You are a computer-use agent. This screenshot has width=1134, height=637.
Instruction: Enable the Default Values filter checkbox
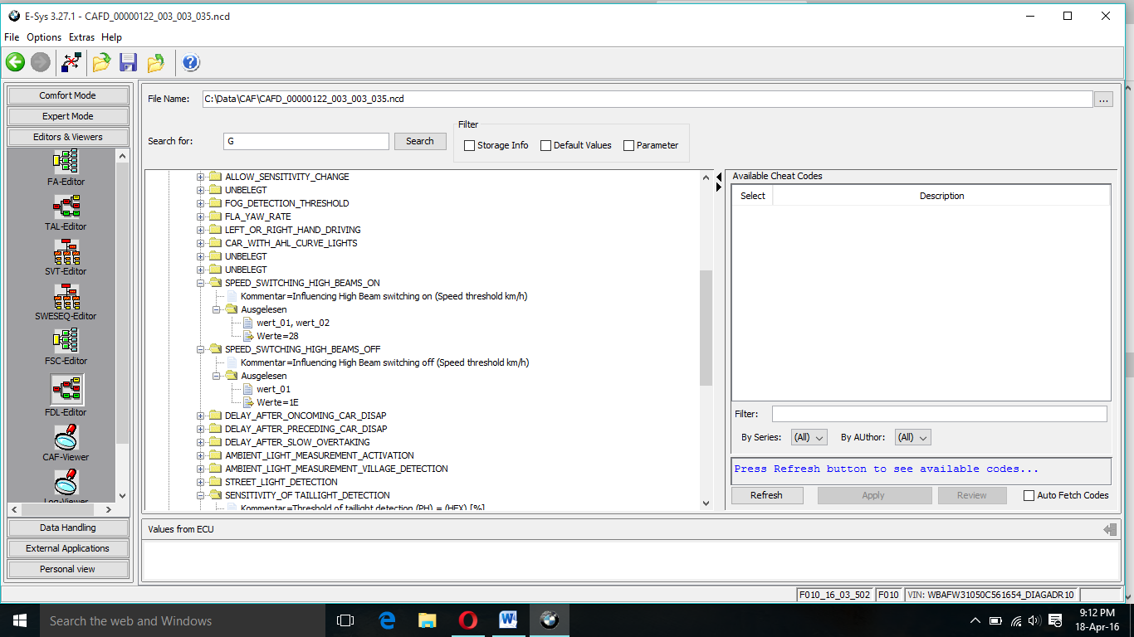[x=546, y=145]
